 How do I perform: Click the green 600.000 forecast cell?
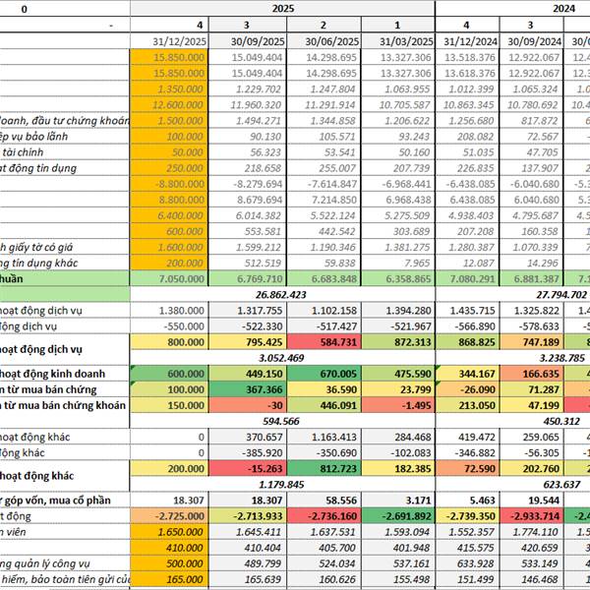[169, 374]
